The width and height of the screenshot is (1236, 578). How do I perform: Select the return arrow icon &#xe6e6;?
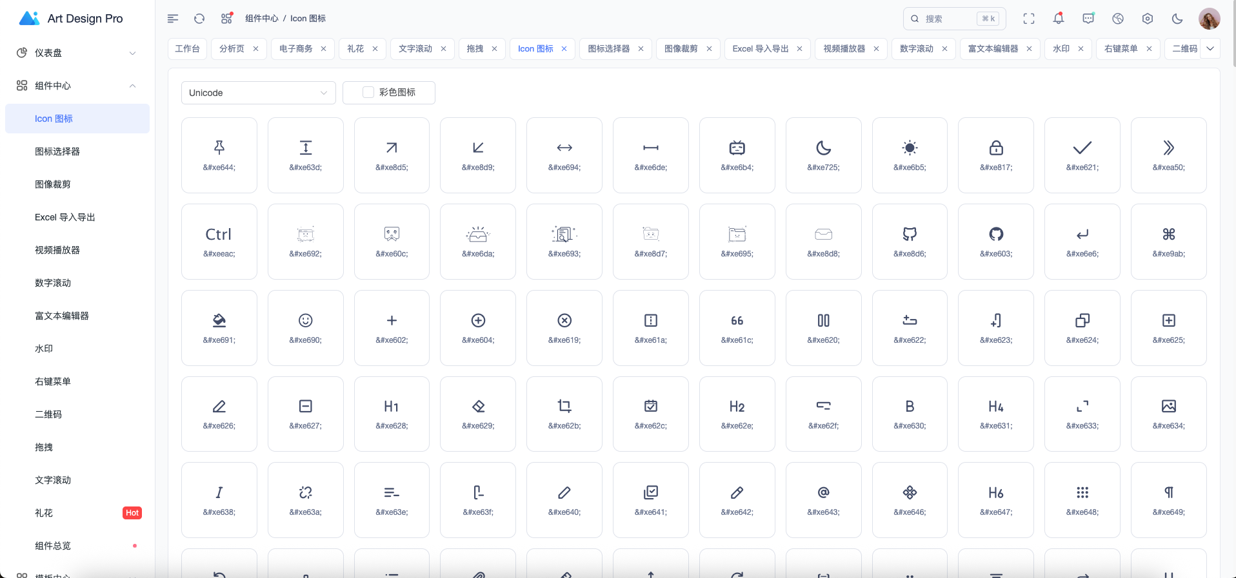pos(1082,242)
